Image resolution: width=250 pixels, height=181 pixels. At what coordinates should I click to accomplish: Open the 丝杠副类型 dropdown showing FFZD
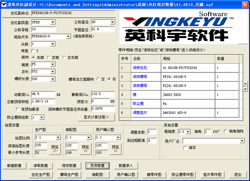[53, 22]
